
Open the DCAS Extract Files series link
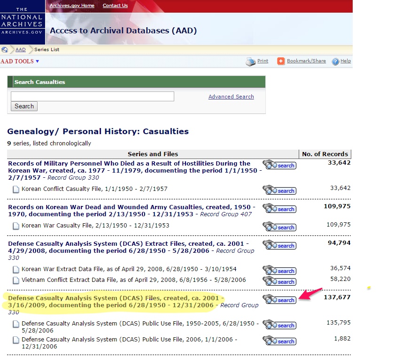click(x=128, y=244)
